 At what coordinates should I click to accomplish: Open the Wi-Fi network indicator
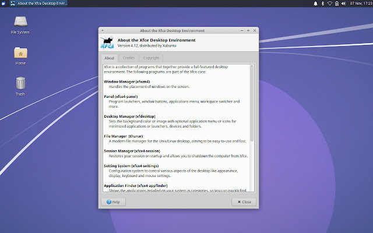point(330,3)
